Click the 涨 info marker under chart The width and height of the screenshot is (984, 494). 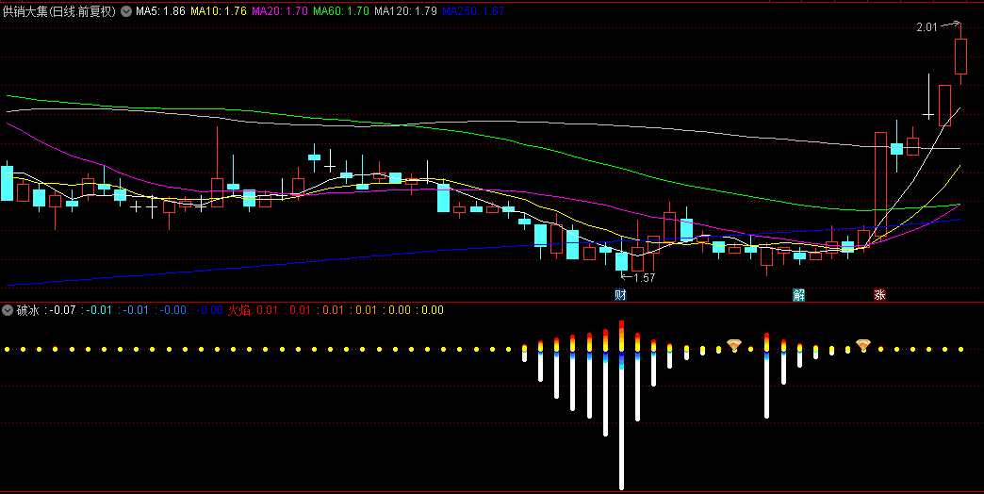tap(879, 295)
